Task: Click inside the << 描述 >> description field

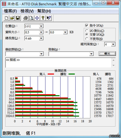Action: [58, 63]
